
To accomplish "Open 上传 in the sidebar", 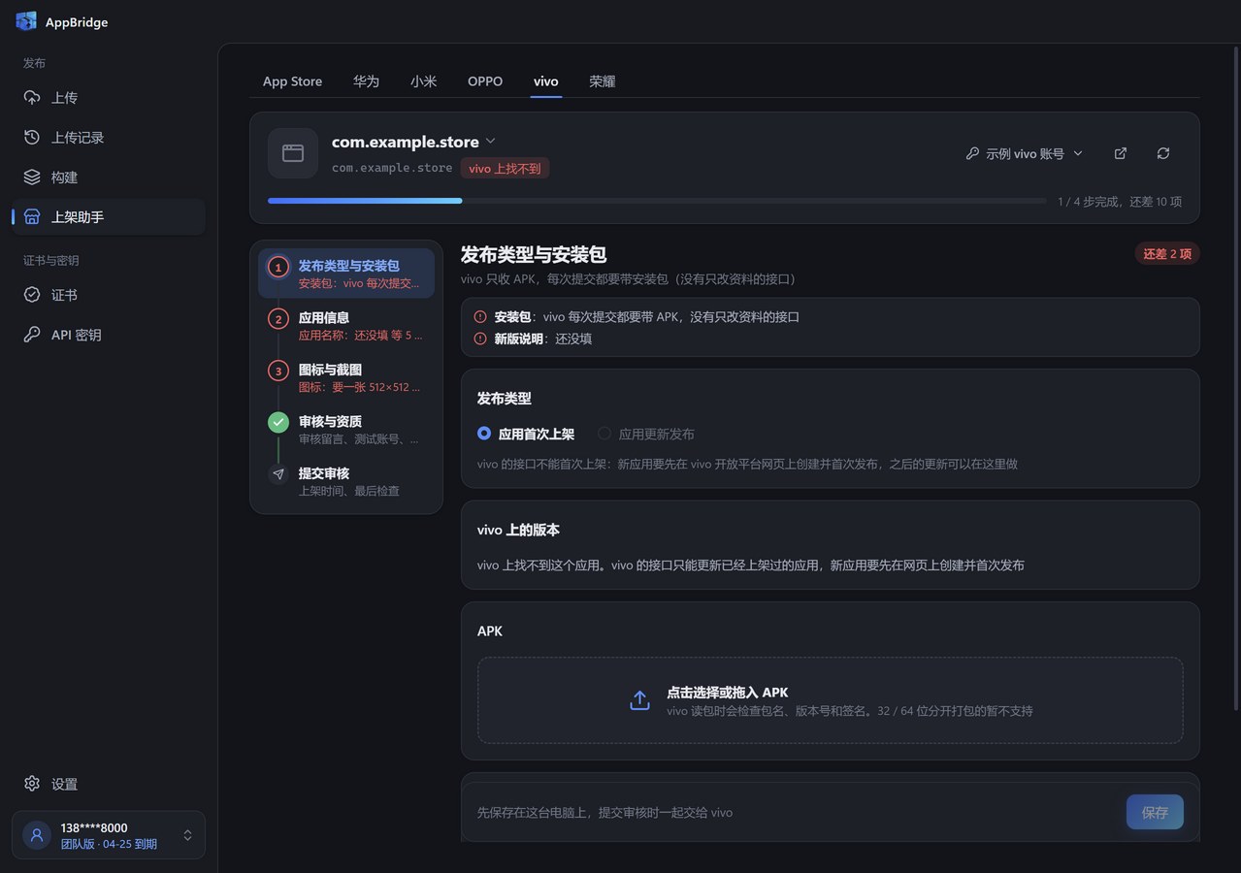I will pyautogui.click(x=109, y=98).
